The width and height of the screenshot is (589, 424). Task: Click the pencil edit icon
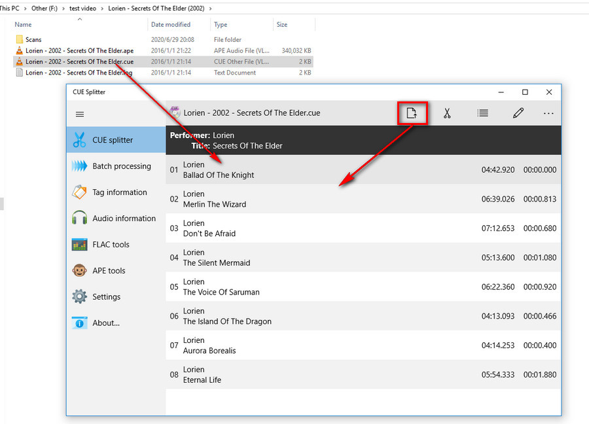pyautogui.click(x=518, y=113)
